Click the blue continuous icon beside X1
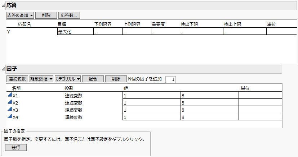The image size is (298, 157). (10, 95)
